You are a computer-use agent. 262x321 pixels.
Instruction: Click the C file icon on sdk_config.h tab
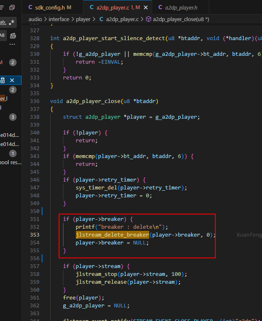pyautogui.click(x=30, y=7)
